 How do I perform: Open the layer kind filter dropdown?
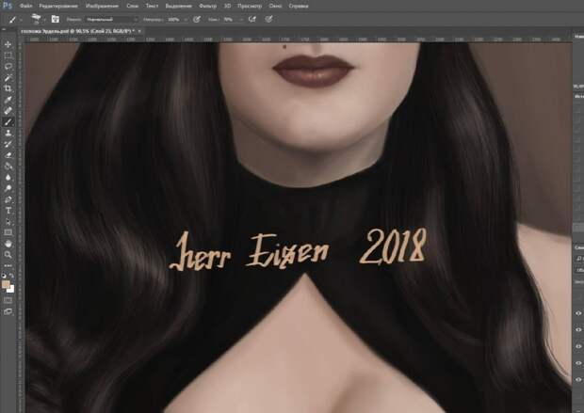[580, 258]
